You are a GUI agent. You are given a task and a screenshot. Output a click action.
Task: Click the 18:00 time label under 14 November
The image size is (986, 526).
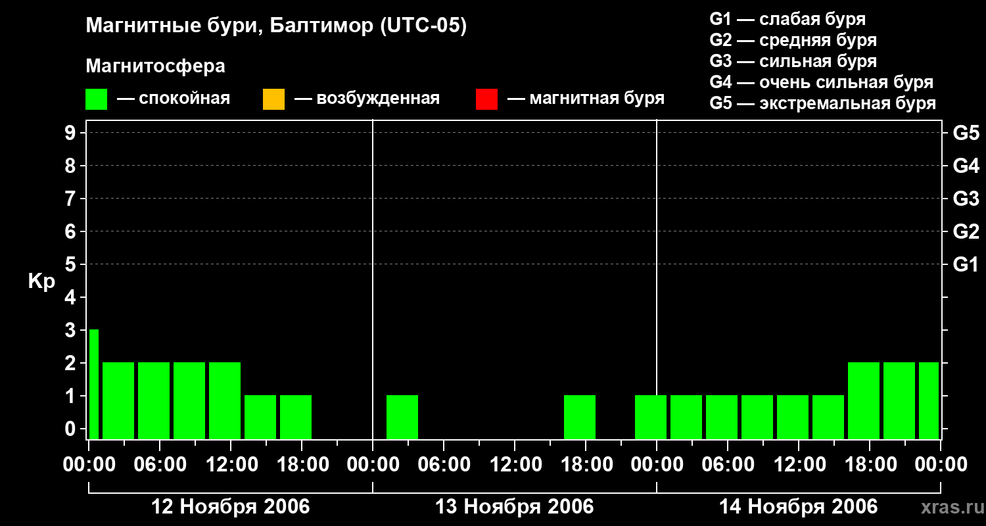(x=870, y=465)
